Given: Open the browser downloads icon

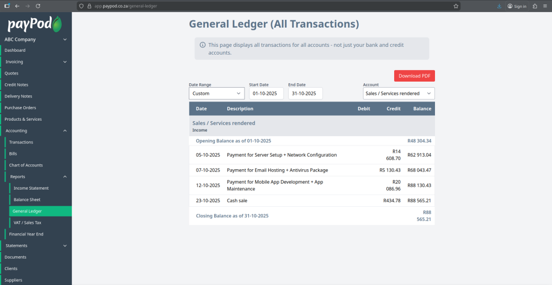Looking at the screenshot, I should tap(499, 6).
